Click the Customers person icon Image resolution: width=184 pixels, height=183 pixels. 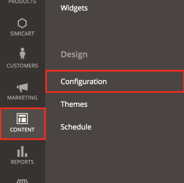[22, 54]
